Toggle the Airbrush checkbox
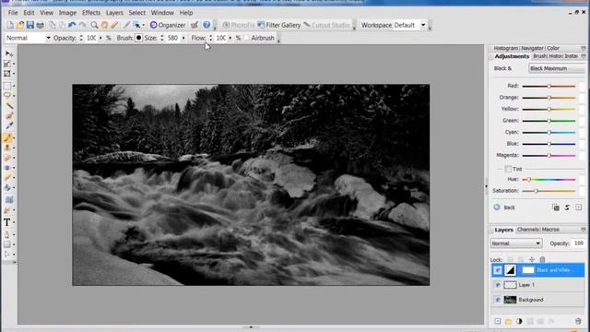The image size is (590, 332). click(x=247, y=38)
